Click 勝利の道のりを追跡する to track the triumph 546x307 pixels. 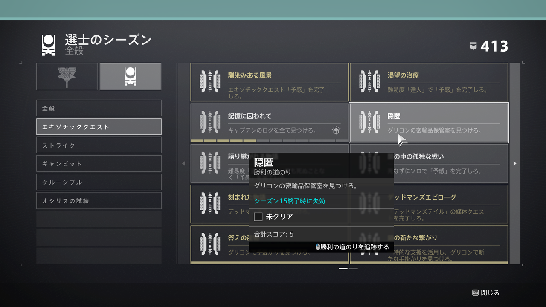(x=355, y=247)
